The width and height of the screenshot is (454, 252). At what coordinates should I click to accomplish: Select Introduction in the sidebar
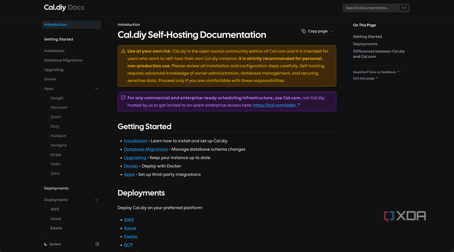[71, 24]
